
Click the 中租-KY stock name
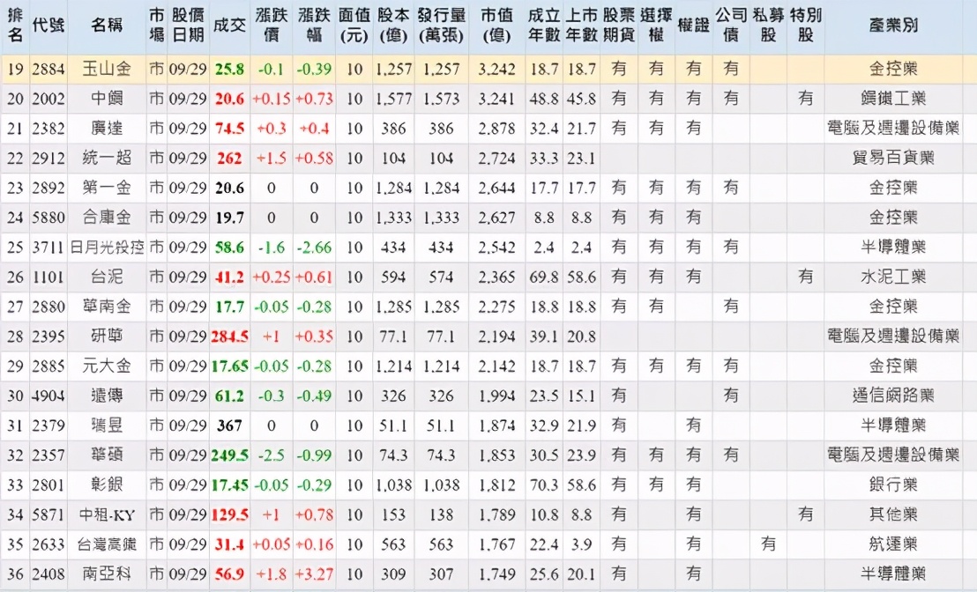click(x=106, y=515)
